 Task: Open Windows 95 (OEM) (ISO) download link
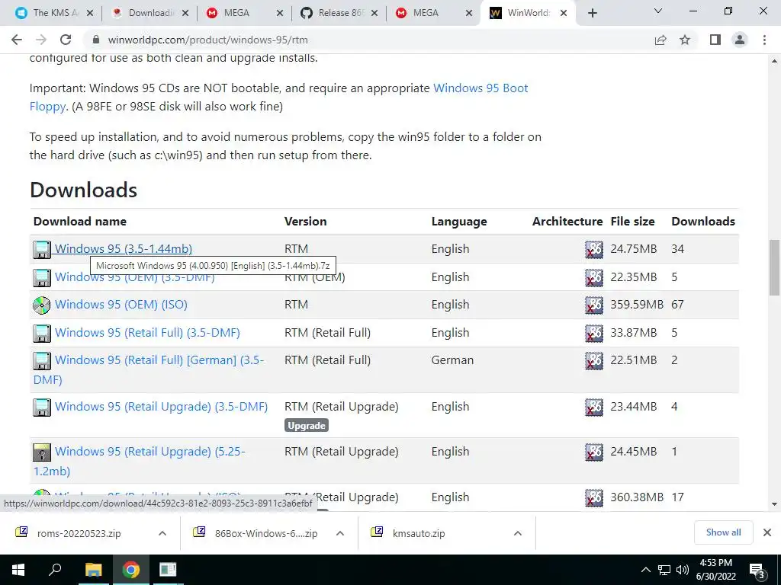121,305
